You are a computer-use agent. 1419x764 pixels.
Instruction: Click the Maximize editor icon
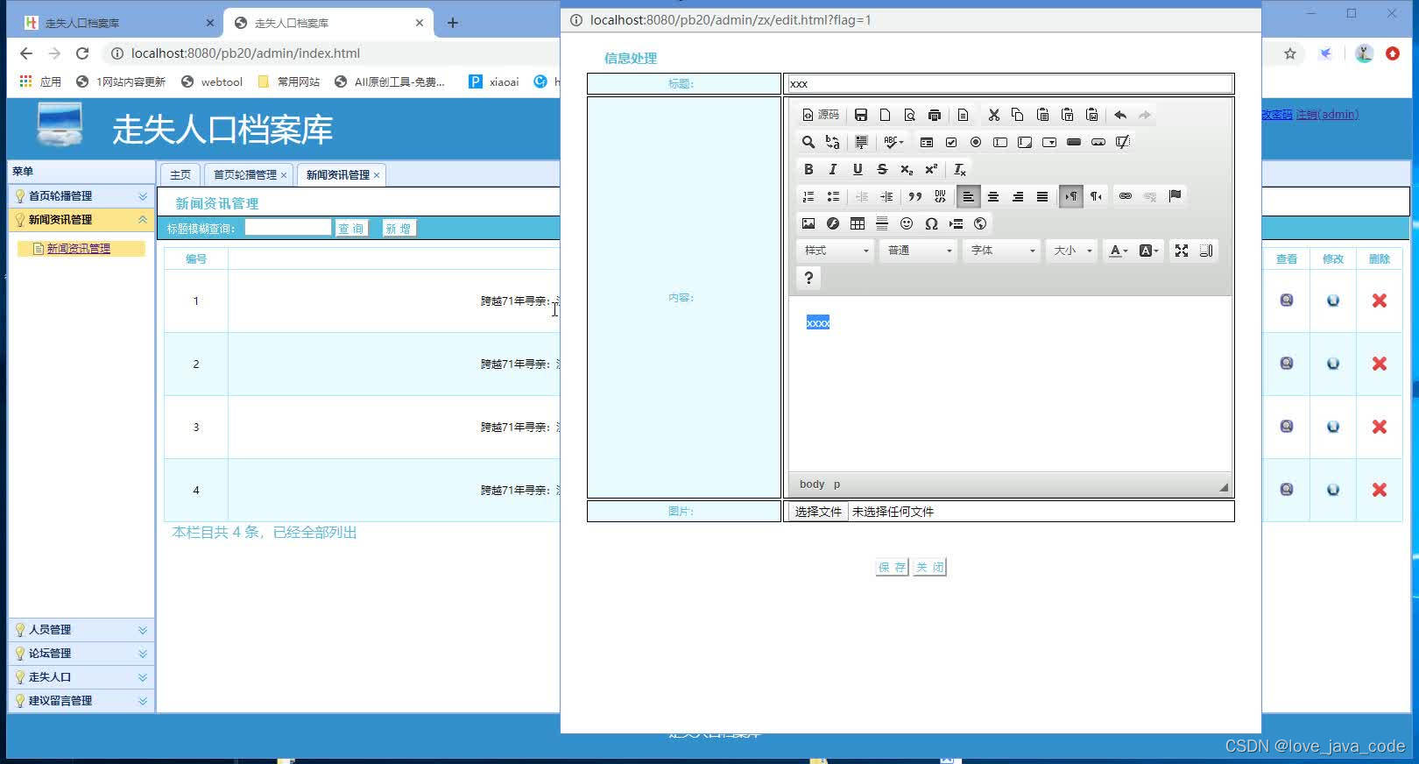pos(1182,251)
